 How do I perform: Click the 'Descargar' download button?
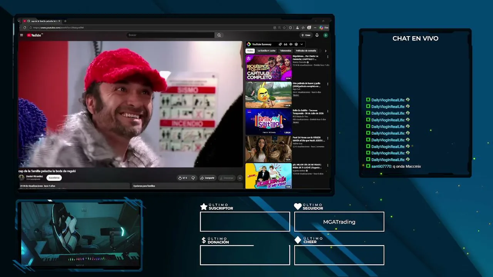click(226, 178)
